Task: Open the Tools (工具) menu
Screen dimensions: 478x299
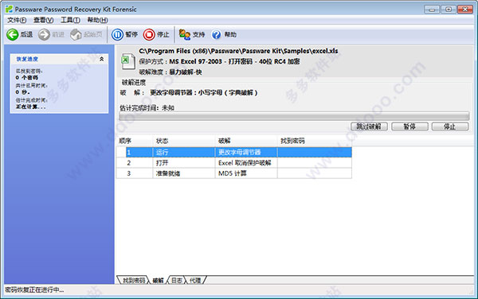Action: click(70, 20)
